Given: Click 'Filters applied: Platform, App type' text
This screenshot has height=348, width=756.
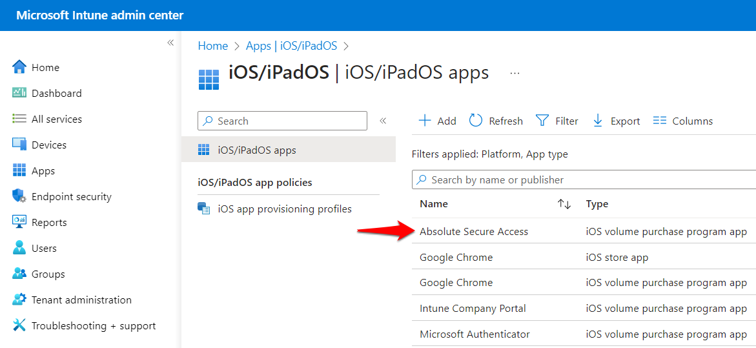Looking at the screenshot, I should [x=490, y=155].
